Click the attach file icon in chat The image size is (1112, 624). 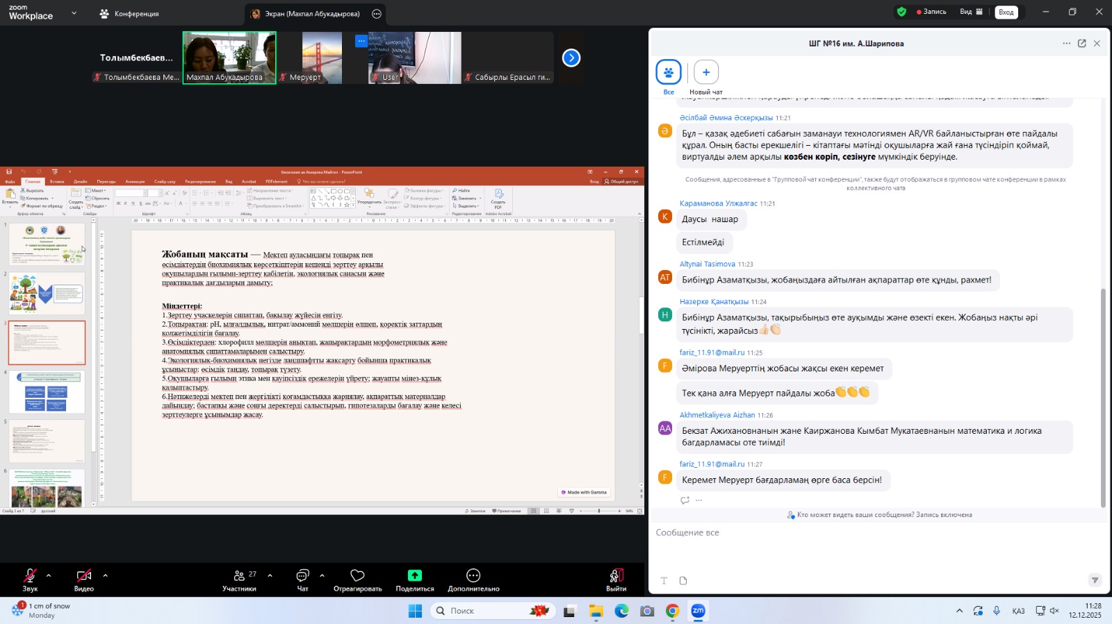(x=683, y=581)
